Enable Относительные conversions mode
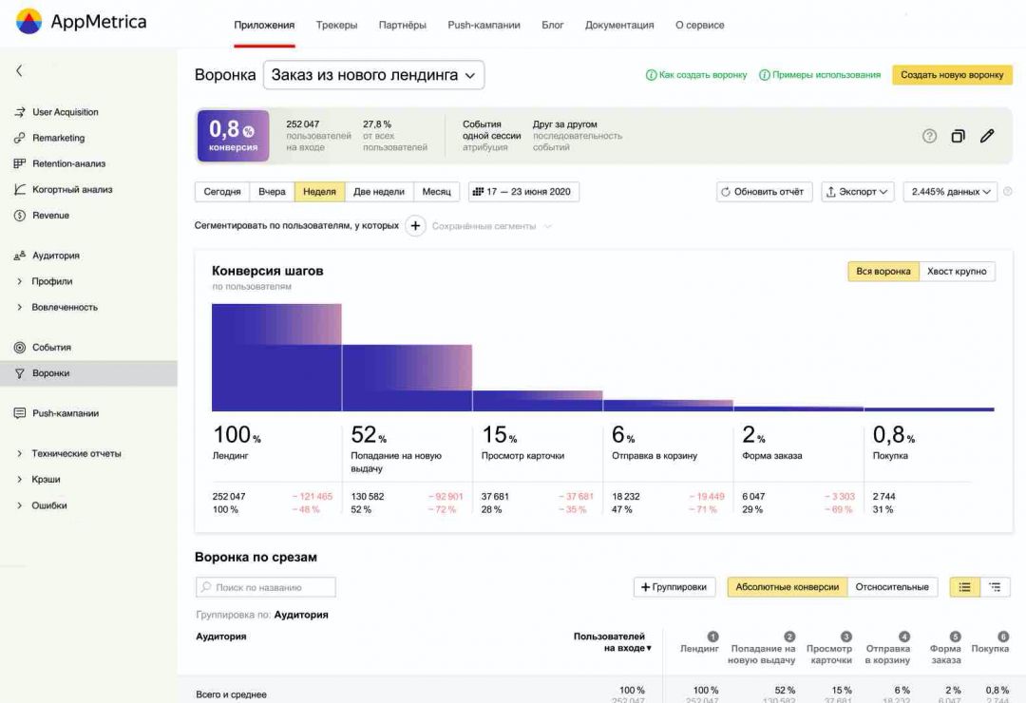The height and width of the screenshot is (703, 1026). [x=893, y=586]
